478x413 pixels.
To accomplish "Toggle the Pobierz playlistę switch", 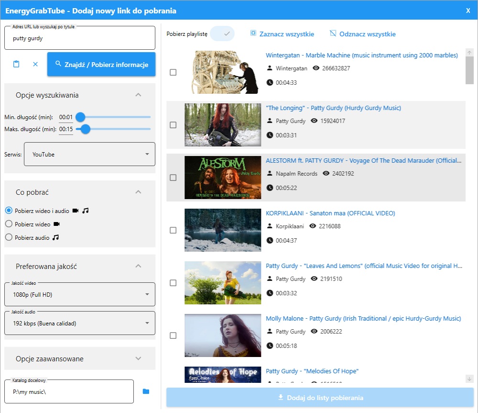I will [x=222, y=33].
